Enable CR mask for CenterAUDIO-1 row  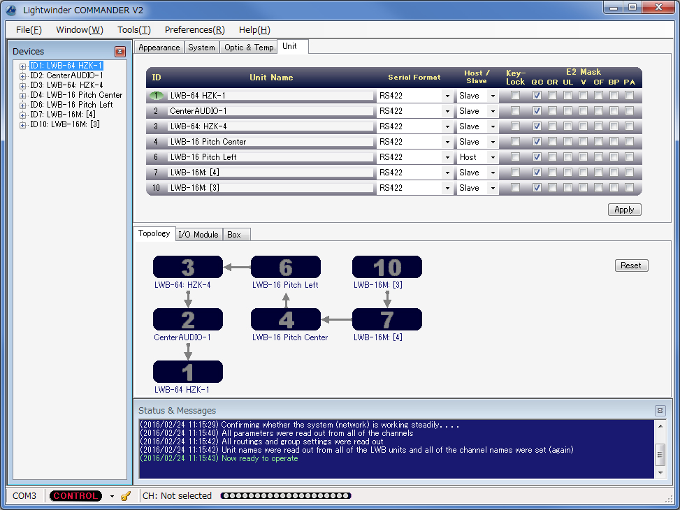[552, 111]
